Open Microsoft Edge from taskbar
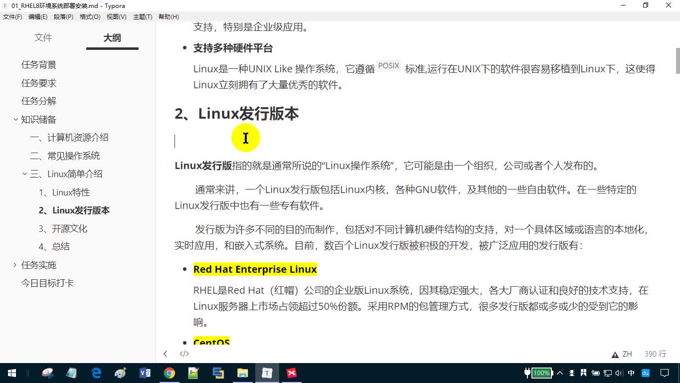Image resolution: width=680 pixels, height=383 pixels. (96, 373)
